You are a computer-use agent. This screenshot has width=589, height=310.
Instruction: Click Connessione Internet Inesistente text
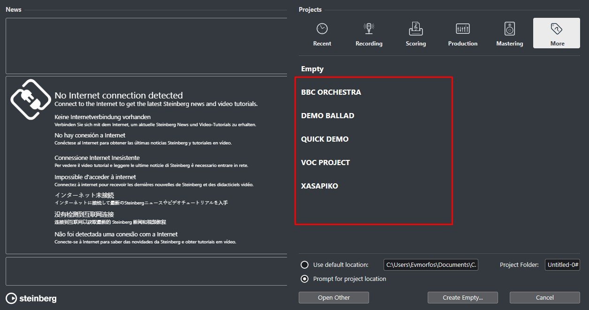[97, 158]
